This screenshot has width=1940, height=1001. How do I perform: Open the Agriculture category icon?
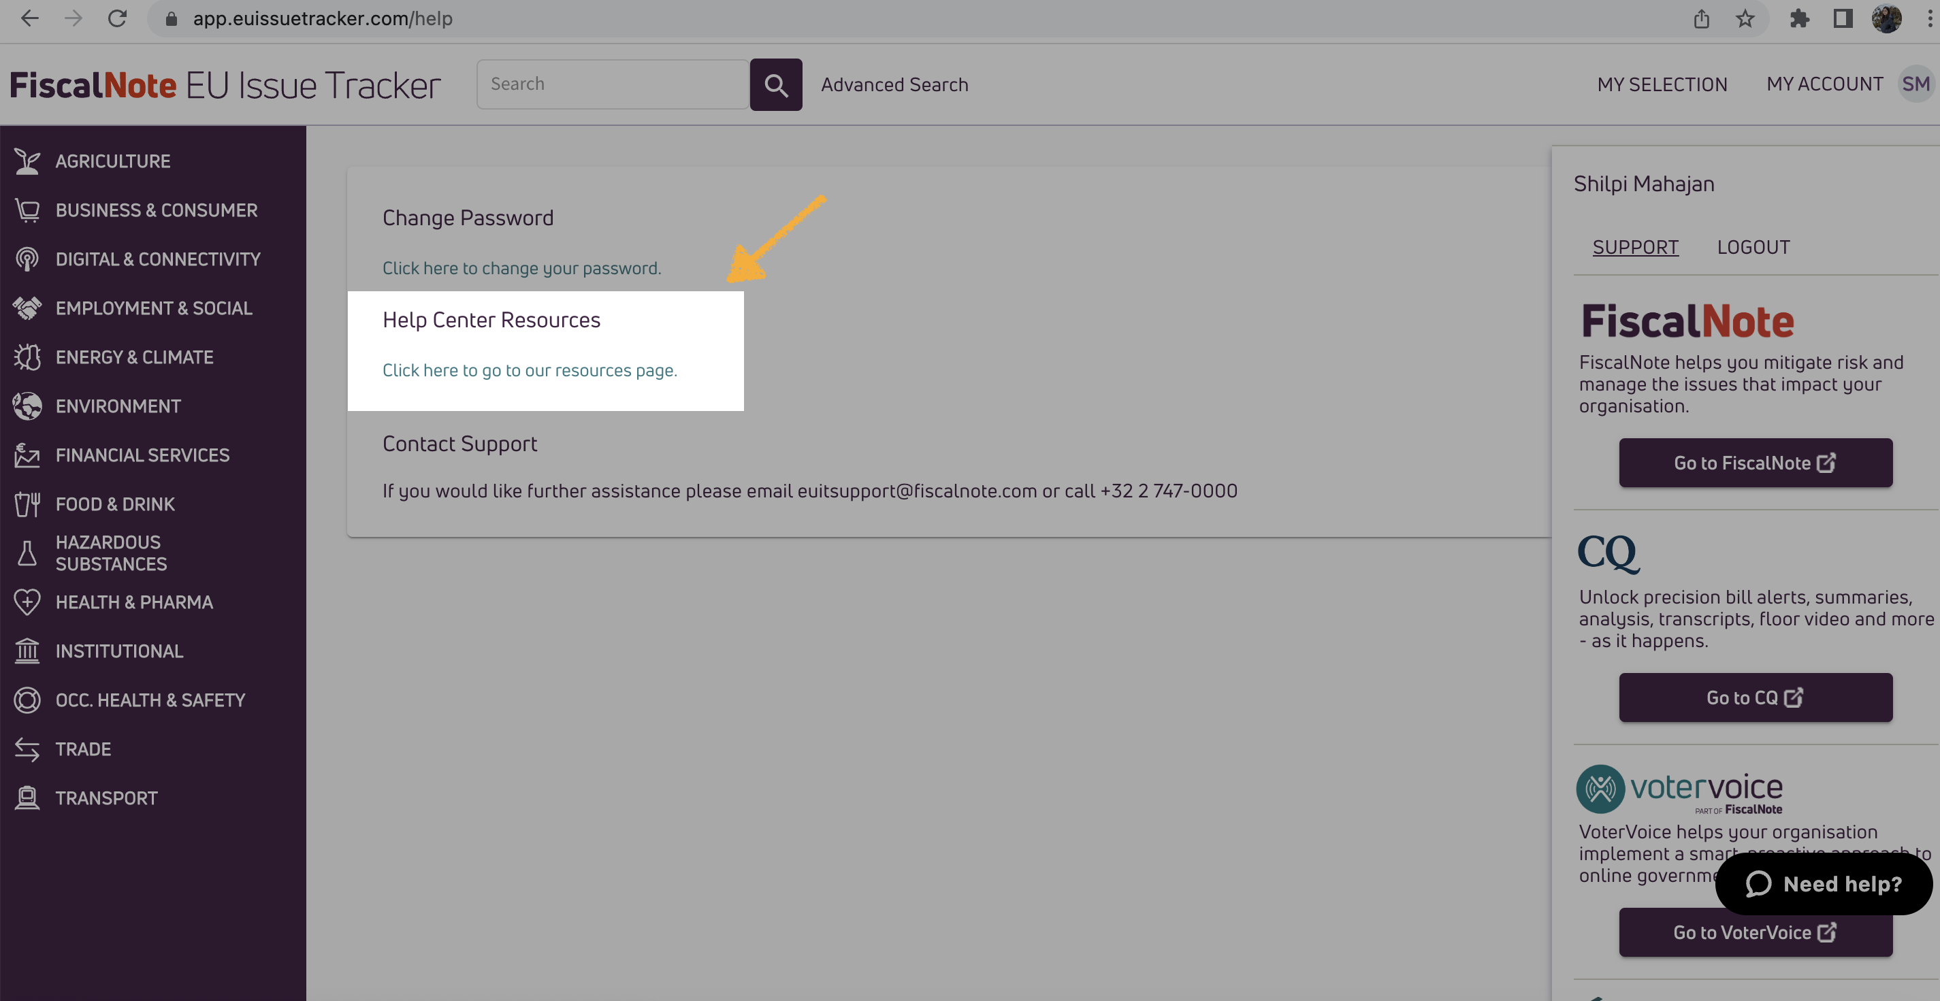(27, 161)
